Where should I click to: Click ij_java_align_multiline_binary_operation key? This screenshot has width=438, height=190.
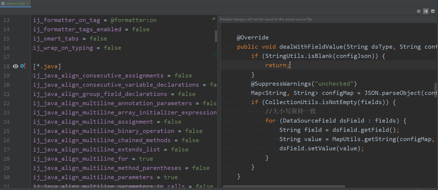[x=104, y=131]
